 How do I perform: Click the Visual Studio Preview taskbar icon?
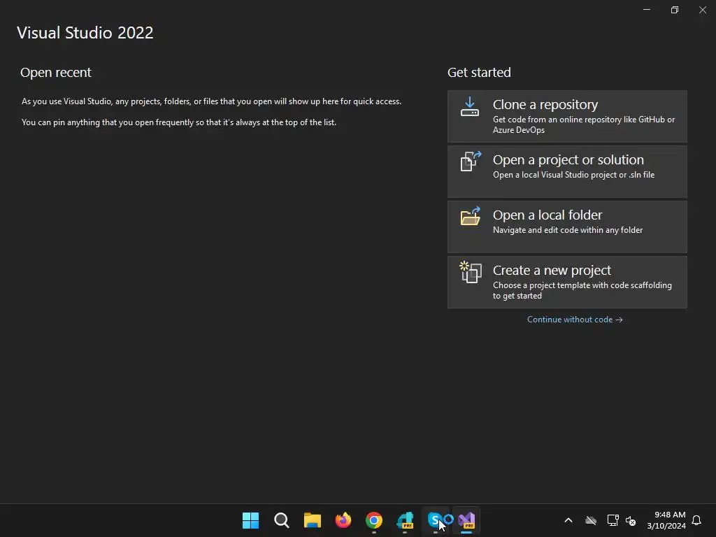click(x=466, y=520)
